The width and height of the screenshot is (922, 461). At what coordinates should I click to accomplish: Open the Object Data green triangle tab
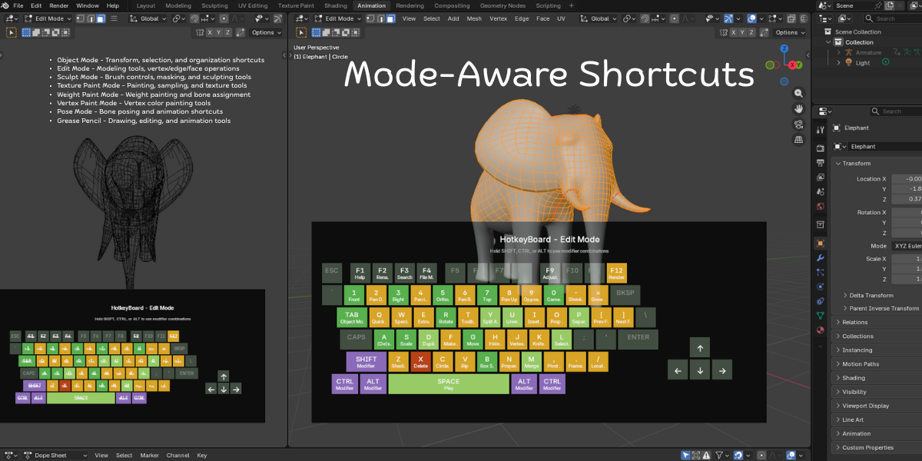(821, 315)
